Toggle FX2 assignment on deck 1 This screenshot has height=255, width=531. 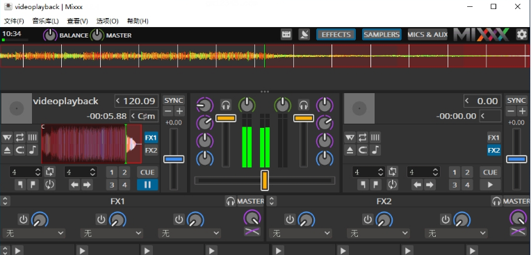[x=151, y=150]
